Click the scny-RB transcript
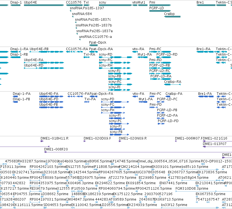This screenshot has width=232, height=209. click(x=119, y=79)
